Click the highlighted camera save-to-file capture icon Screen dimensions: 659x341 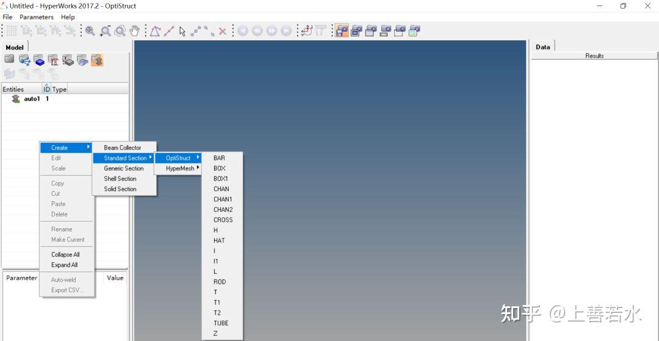(x=342, y=31)
